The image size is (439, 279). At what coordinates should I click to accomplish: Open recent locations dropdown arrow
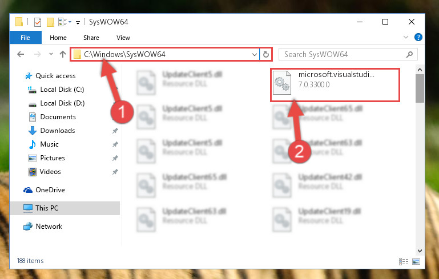(x=51, y=54)
